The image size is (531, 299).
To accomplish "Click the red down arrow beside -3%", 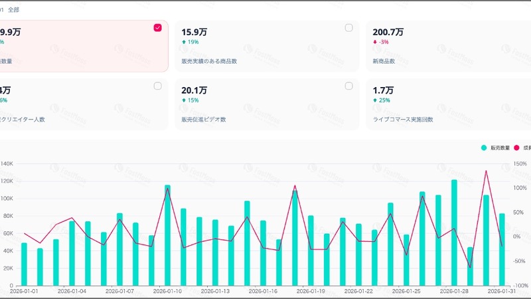I will (x=375, y=42).
